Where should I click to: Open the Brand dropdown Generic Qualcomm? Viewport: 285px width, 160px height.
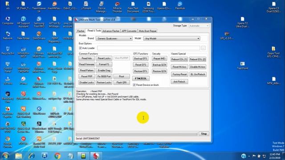click(114, 39)
